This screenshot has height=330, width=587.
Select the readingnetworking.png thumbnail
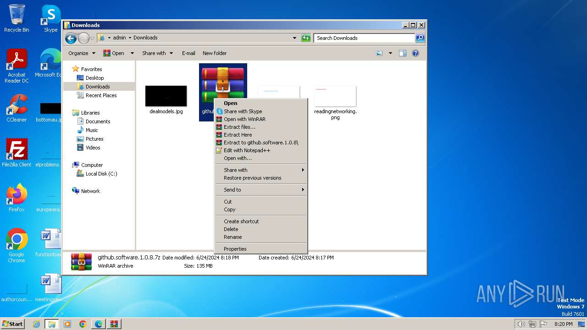(x=335, y=96)
